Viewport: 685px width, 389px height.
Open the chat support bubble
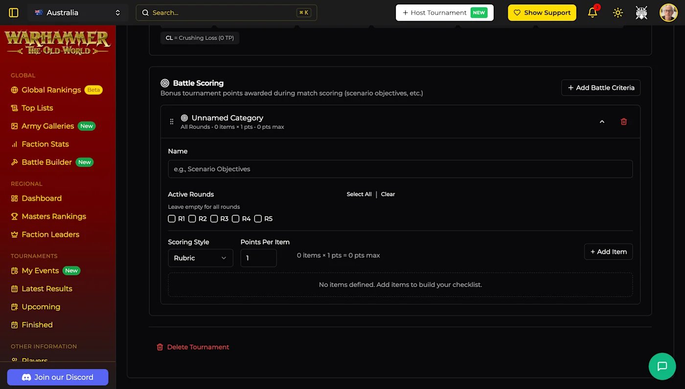pyautogui.click(x=662, y=366)
